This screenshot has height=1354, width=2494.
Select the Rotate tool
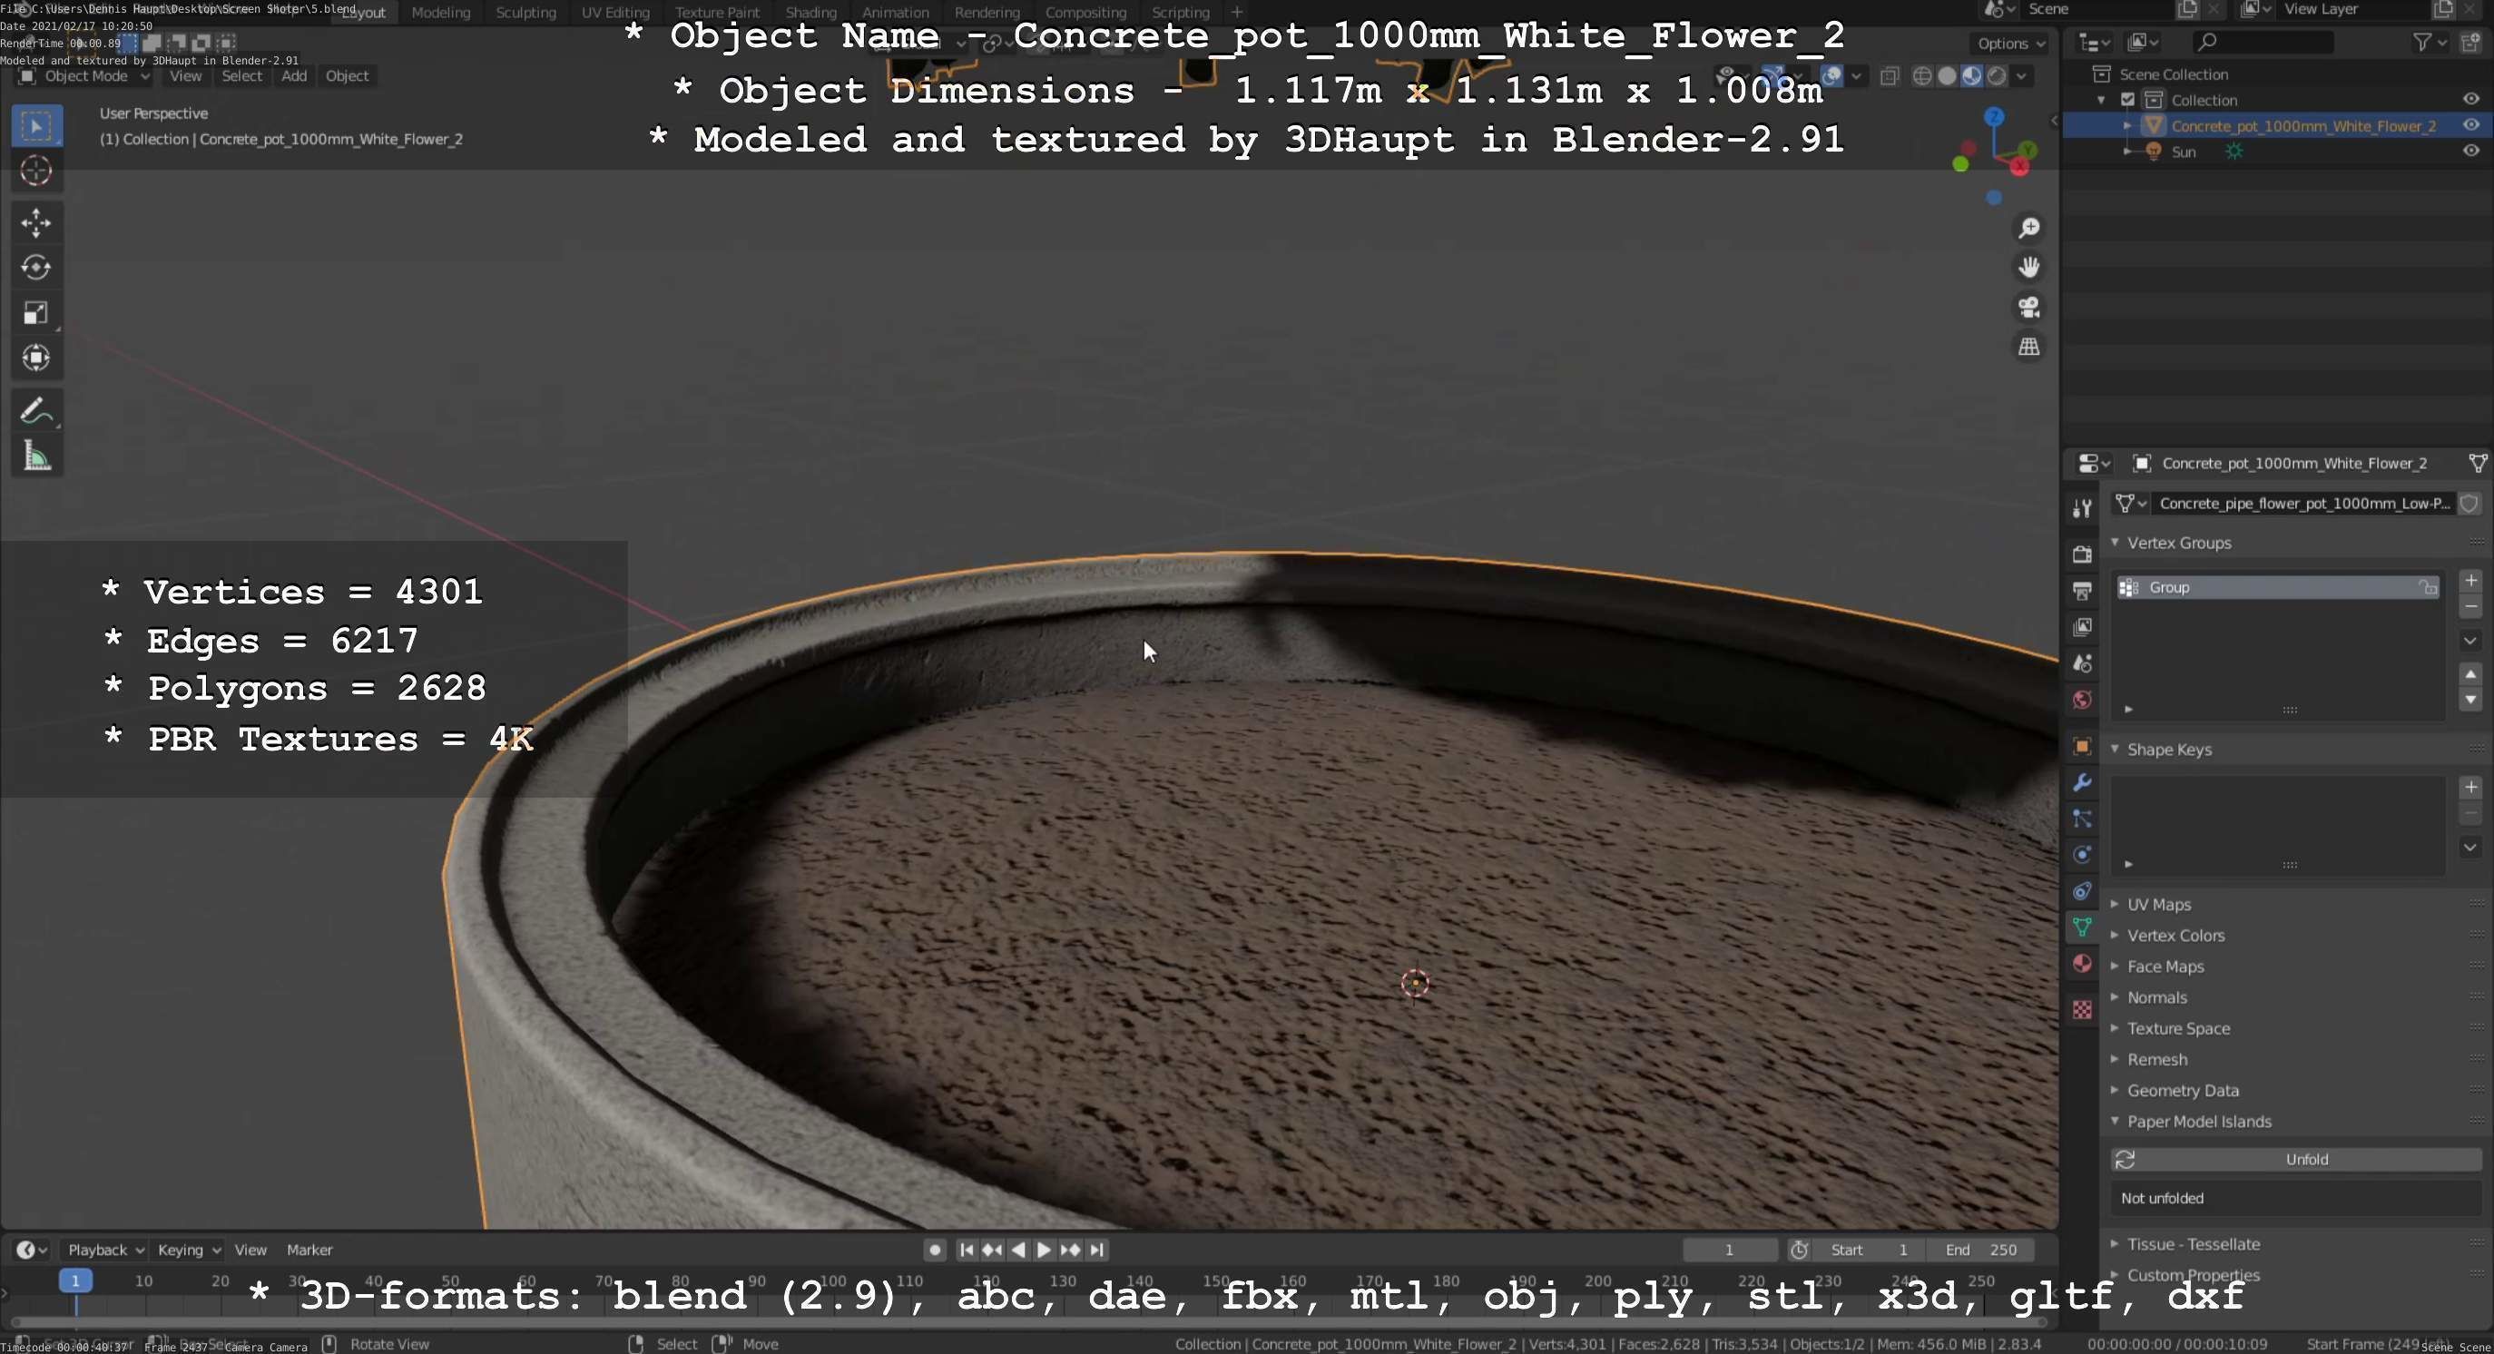coord(35,267)
